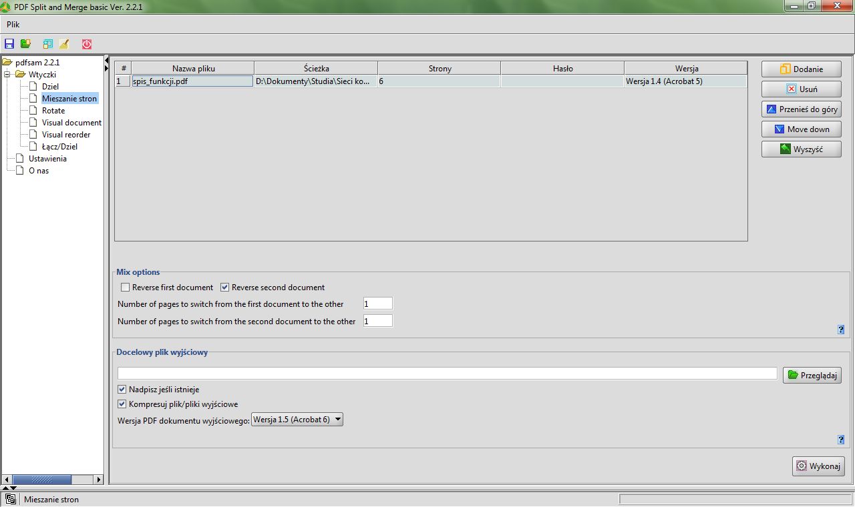Click the broom clear log icon
The height and width of the screenshot is (507, 855).
click(x=64, y=44)
